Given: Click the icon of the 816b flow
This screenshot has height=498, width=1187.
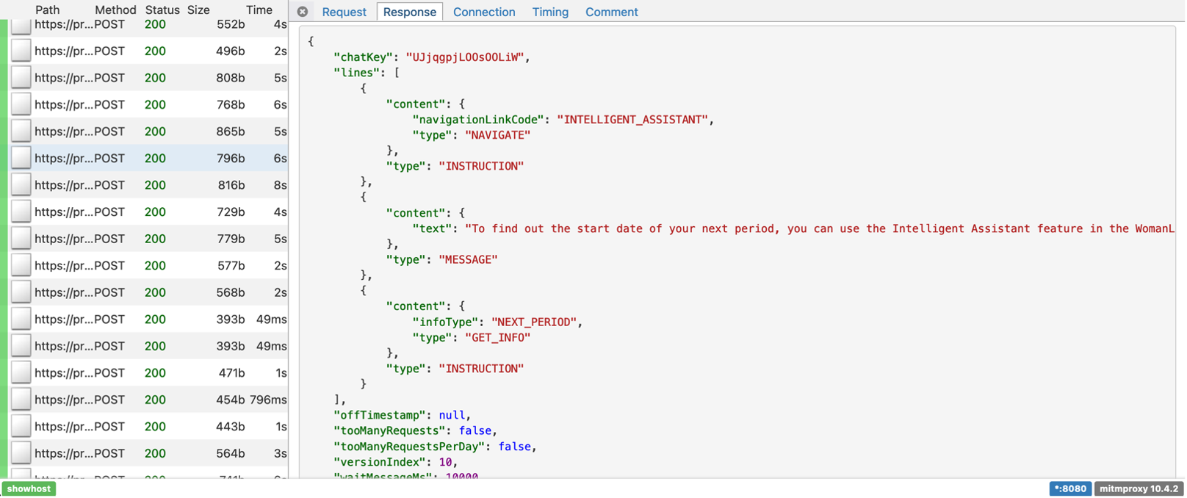Looking at the screenshot, I should [21, 185].
